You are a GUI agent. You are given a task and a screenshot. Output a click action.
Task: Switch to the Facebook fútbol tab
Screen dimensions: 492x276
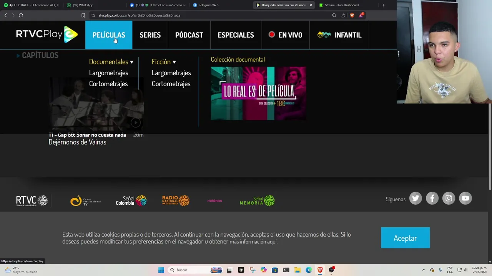pyautogui.click(x=158, y=5)
